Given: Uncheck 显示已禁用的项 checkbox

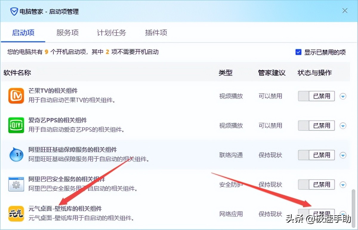Looking at the screenshot, I should [x=298, y=52].
